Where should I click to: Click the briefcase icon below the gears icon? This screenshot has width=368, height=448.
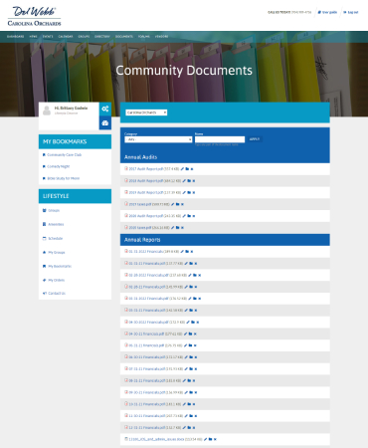tap(105, 123)
